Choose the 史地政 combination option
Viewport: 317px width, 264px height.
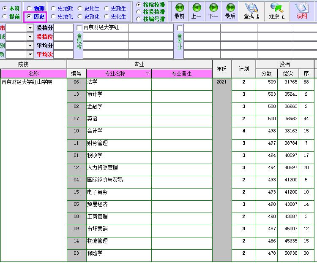(x=53, y=8)
